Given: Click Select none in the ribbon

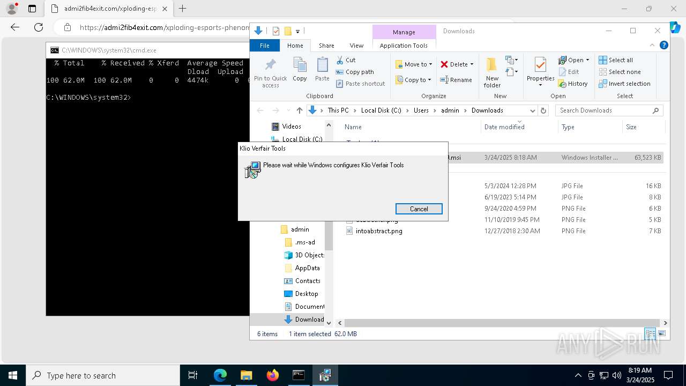Looking at the screenshot, I should coord(620,72).
